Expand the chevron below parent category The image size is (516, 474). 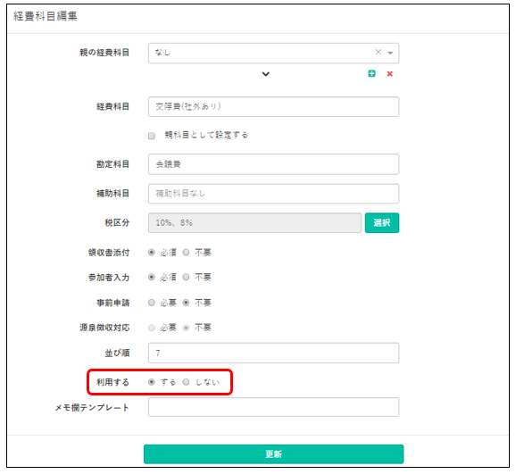click(x=265, y=74)
